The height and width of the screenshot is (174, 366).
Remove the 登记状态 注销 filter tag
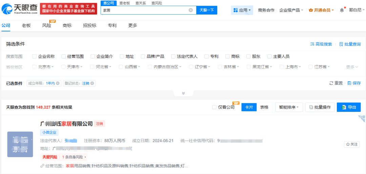point(92,83)
